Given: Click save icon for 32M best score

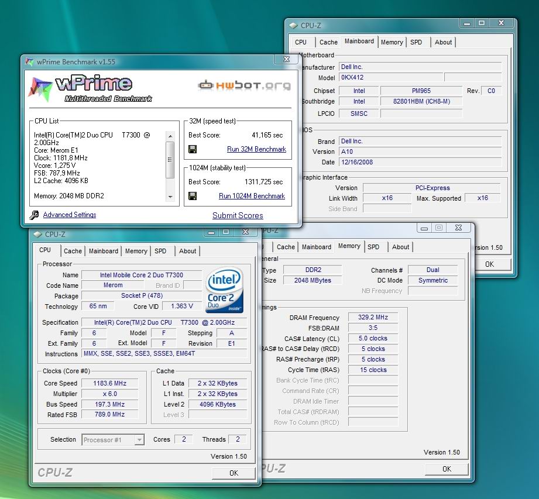Looking at the screenshot, I should pos(193,149).
